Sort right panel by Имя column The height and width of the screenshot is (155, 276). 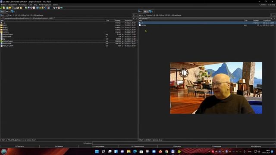coord(191,21)
